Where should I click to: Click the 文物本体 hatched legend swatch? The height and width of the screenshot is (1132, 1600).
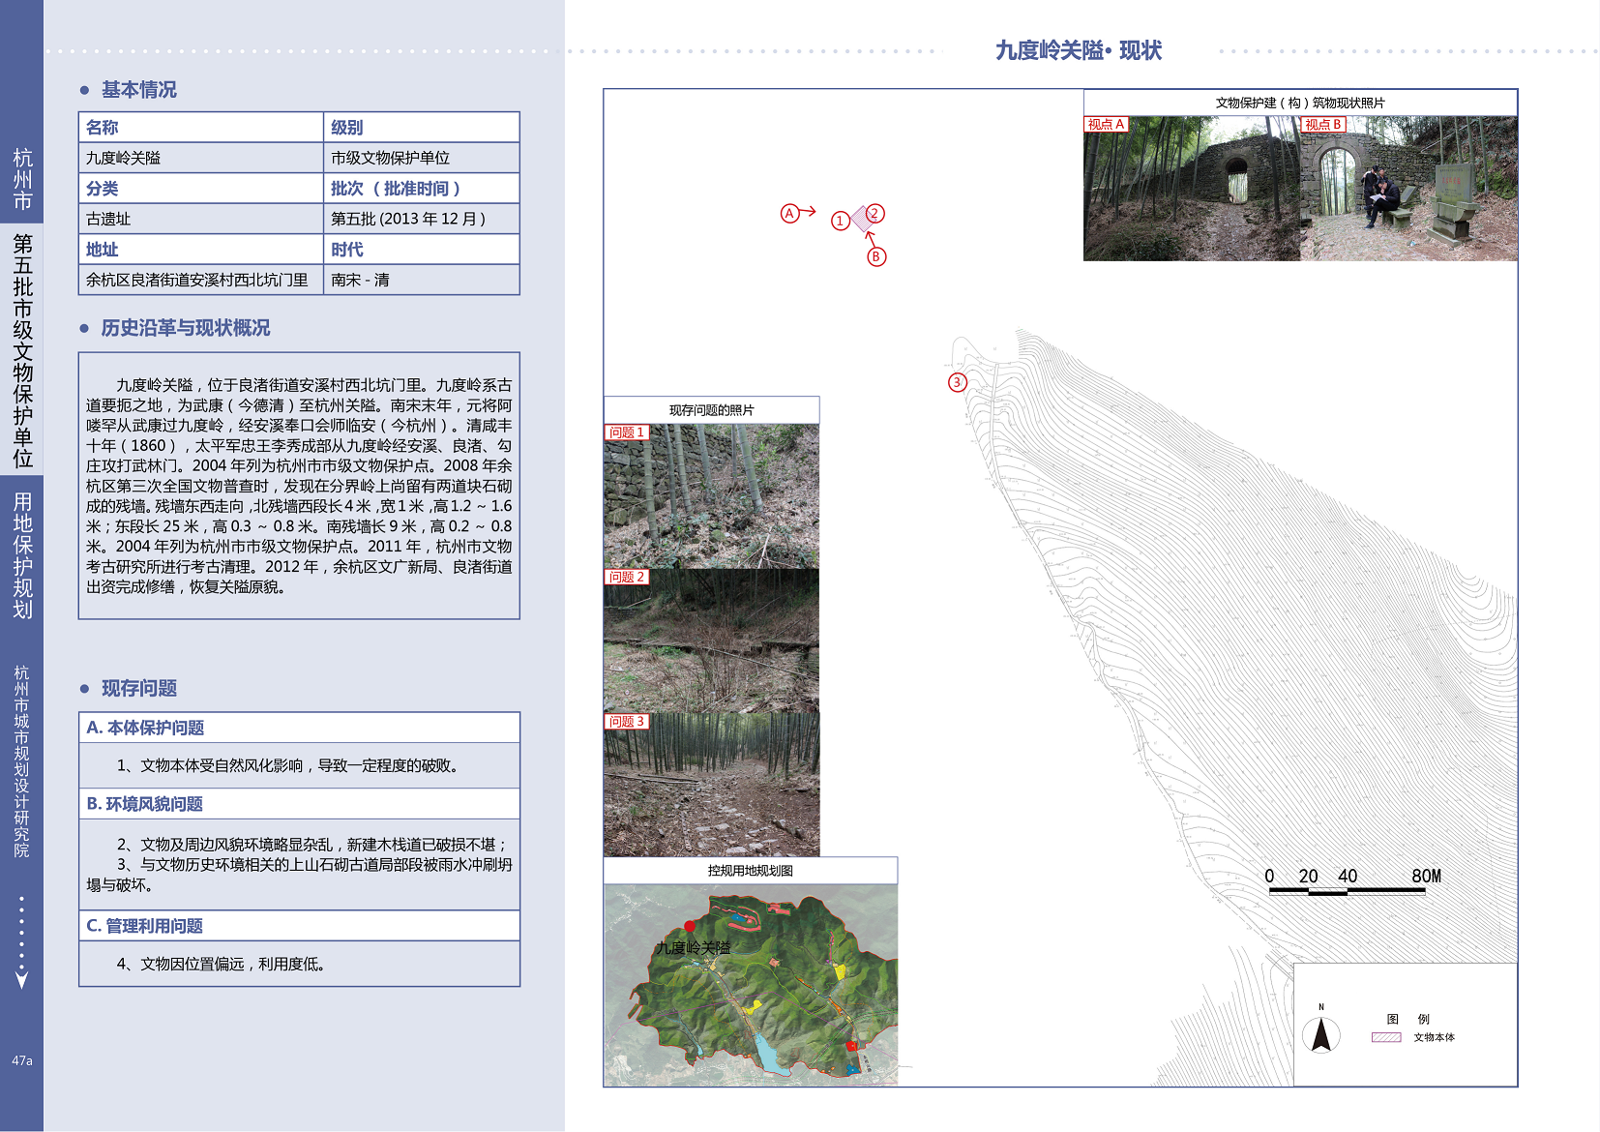pos(1385,1037)
